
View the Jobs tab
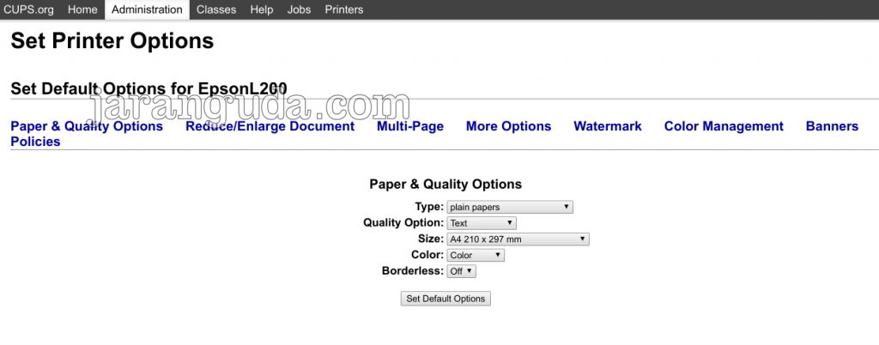pyautogui.click(x=299, y=9)
